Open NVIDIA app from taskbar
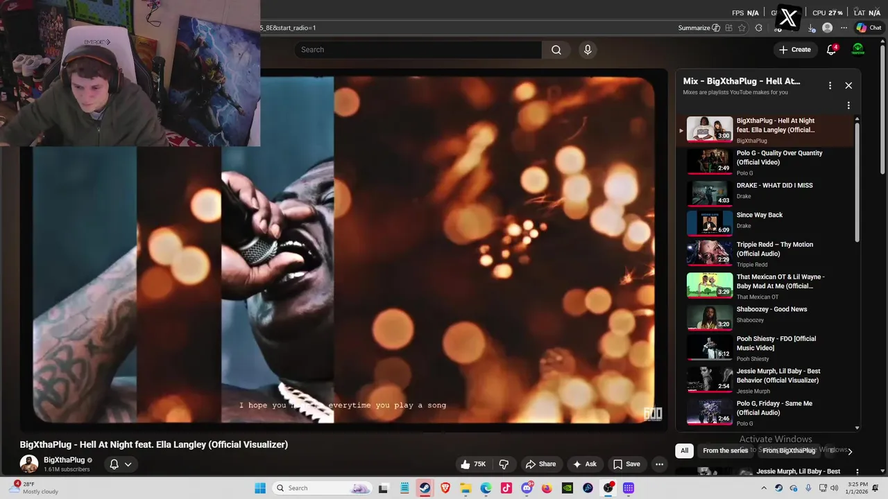Viewport: 888px width, 499px height. point(567,488)
